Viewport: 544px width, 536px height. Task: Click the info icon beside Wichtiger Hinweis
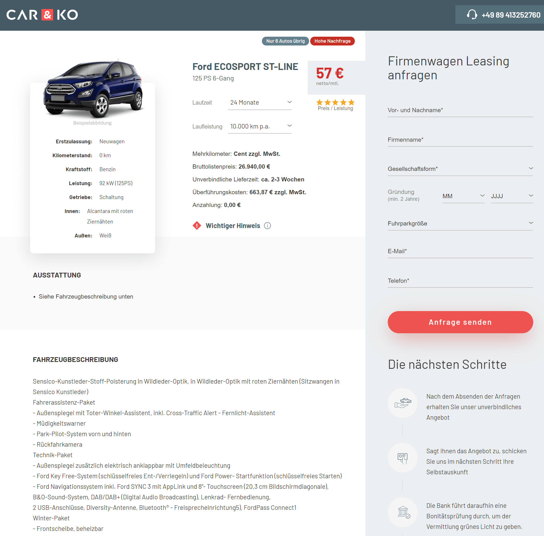(x=267, y=226)
